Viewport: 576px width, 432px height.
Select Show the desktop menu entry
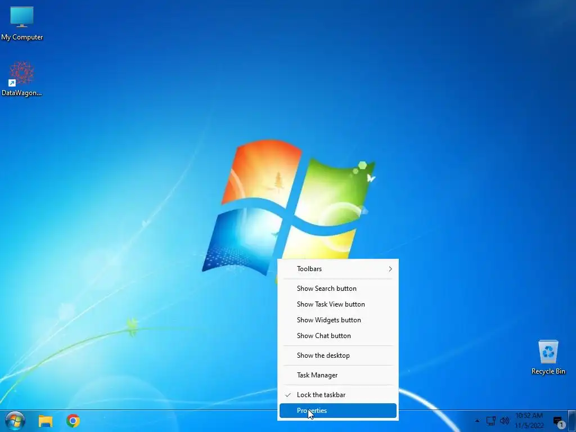click(338, 355)
